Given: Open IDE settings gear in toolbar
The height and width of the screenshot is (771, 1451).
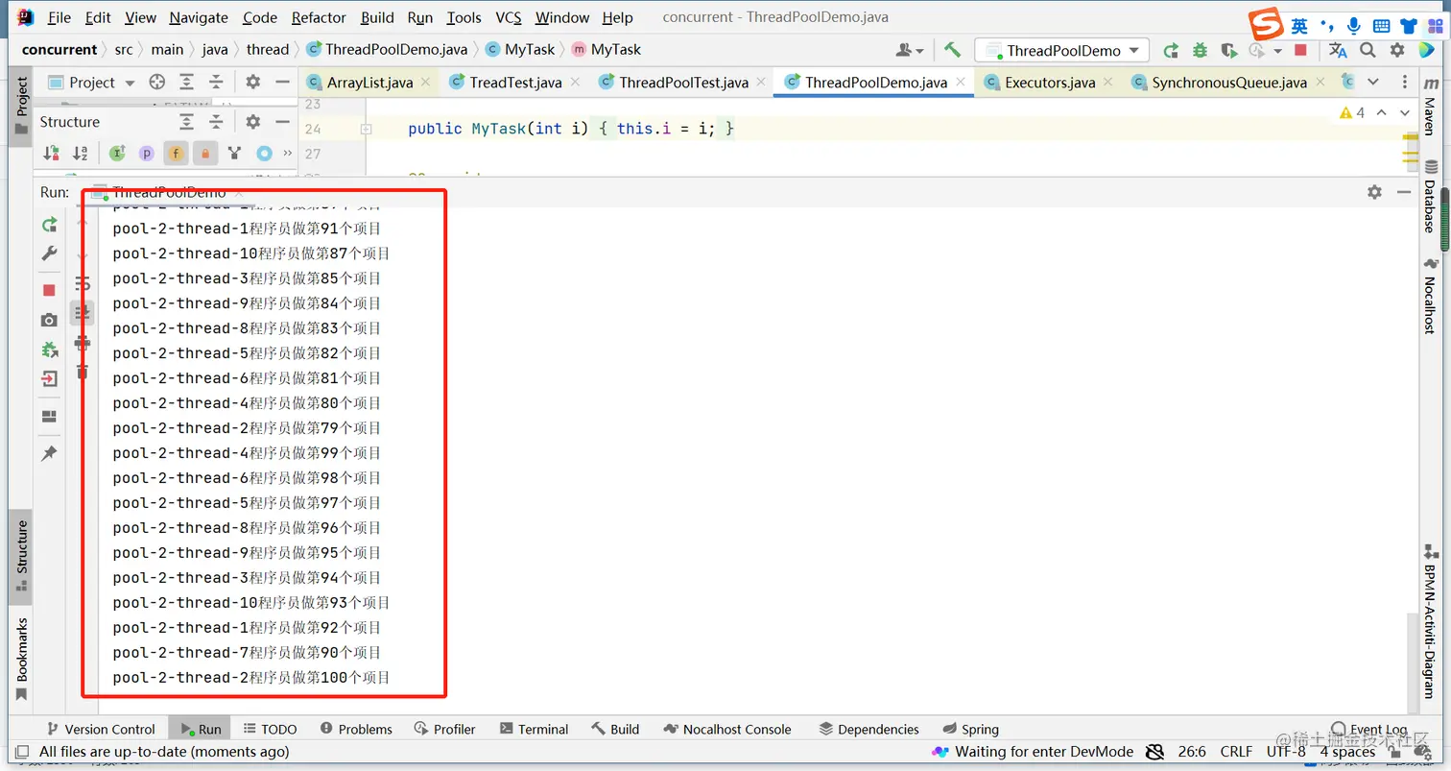Looking at the screenshot, I should (1397, 50).
